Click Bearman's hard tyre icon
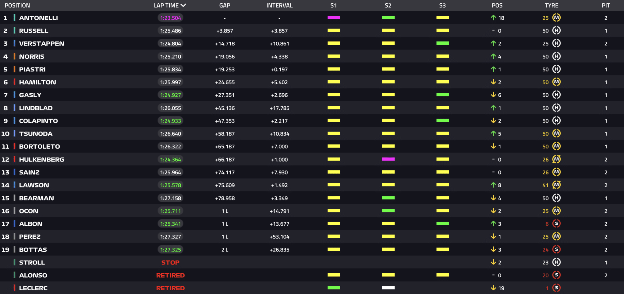This screenshot has height=294, width=624. click(556, 198)
